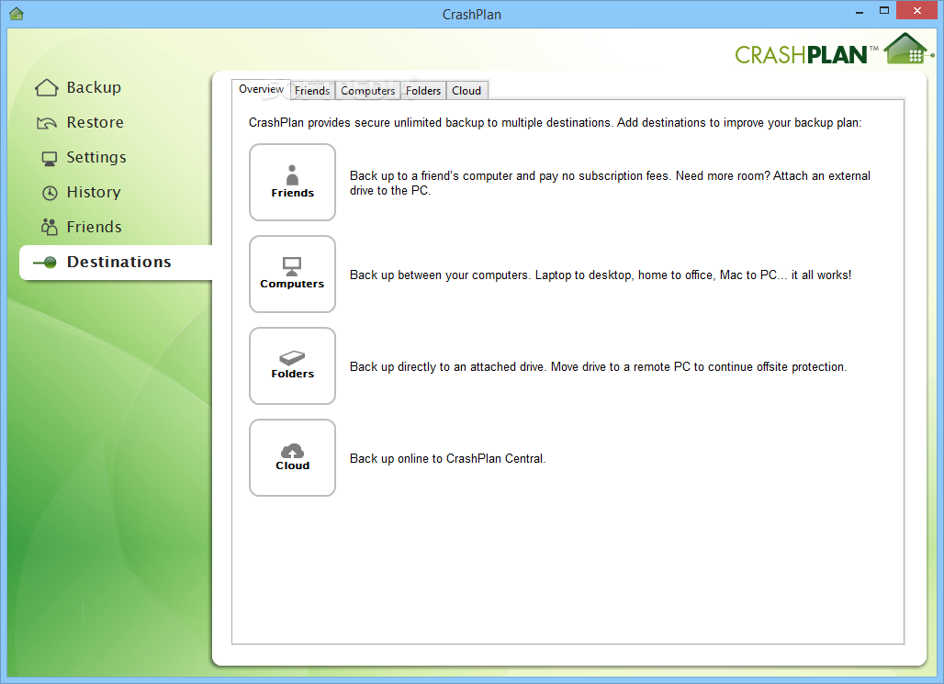
Task: Click the Settings monitor icon
Action: [50, 158]
